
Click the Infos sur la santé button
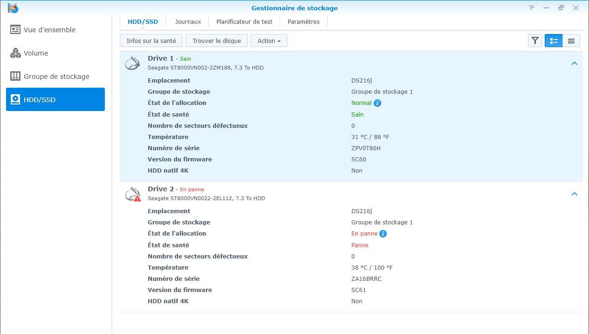151,41
